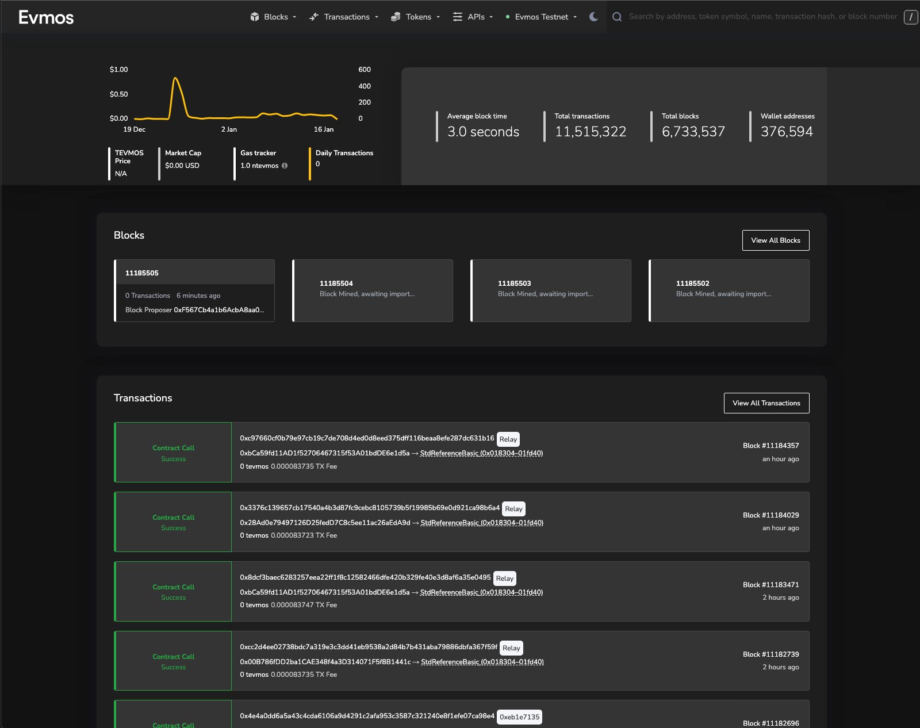
Task: Open Block #11184029 link
Action: coord(770,515)
